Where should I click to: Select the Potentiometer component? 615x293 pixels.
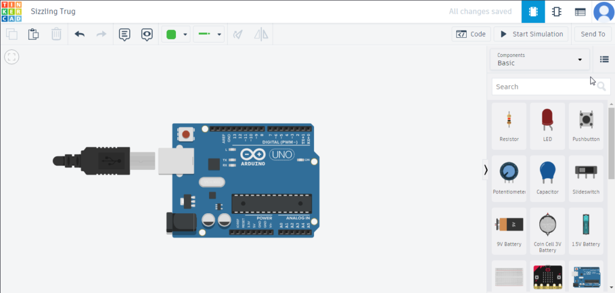pyautogui.click(x=509, y=178)
